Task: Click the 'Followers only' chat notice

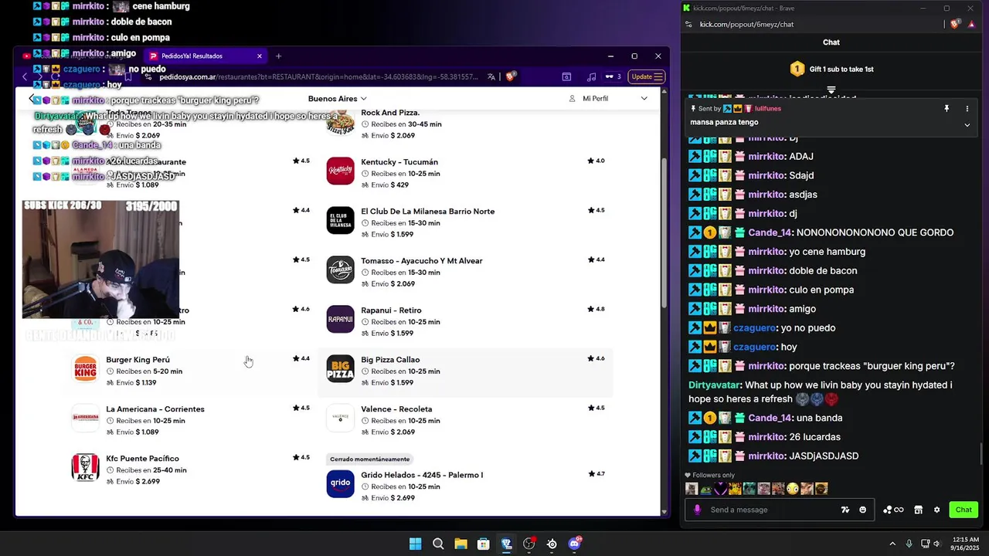Action: coord(710,476)
